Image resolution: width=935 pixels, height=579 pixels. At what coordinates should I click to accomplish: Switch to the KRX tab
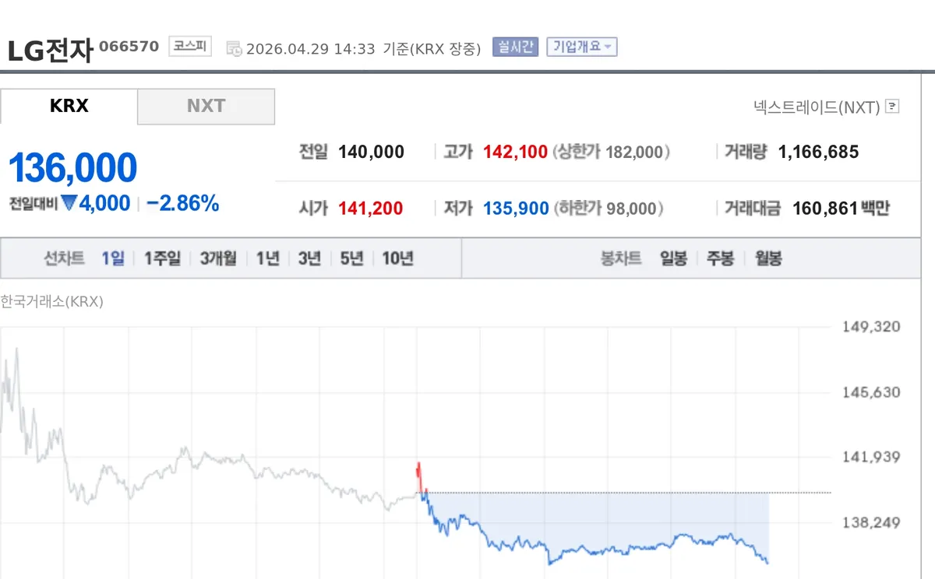[x=69, y=107]
